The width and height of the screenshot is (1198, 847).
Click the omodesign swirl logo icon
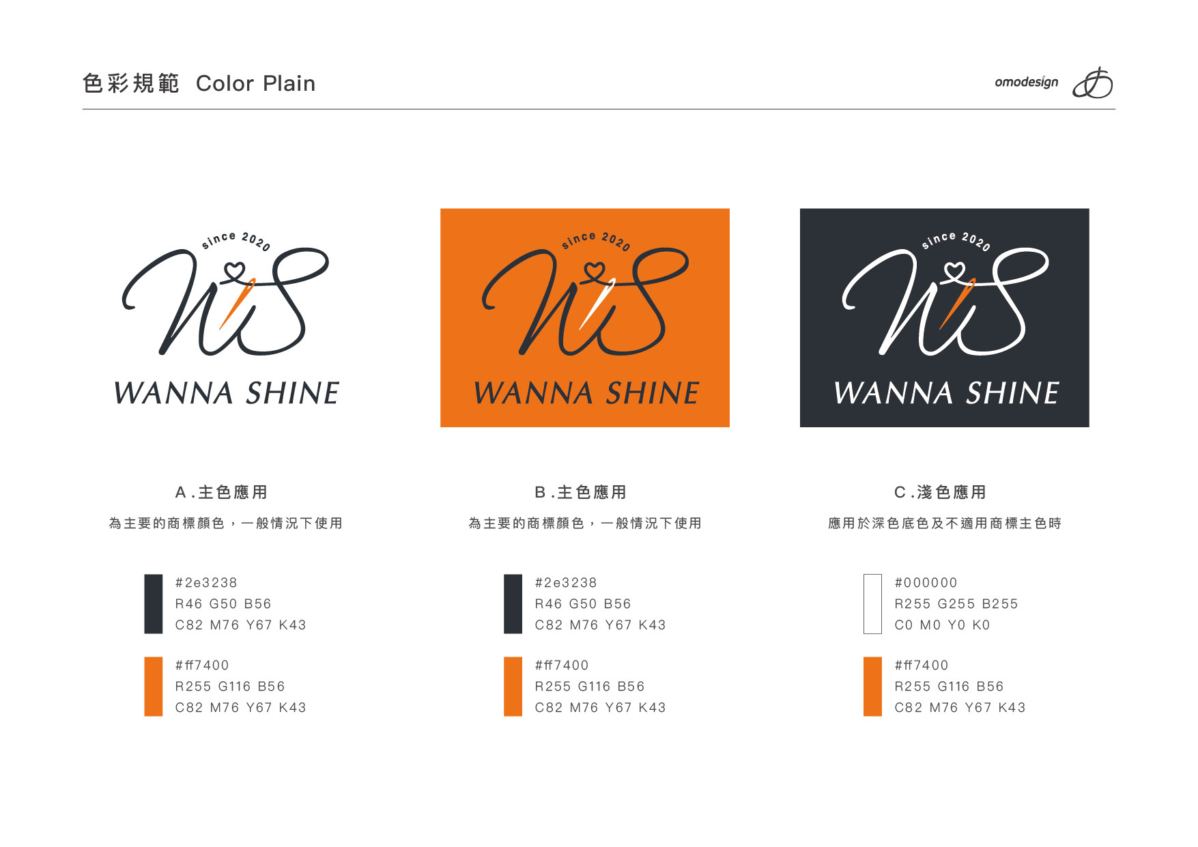click(x=1092, y=83)
